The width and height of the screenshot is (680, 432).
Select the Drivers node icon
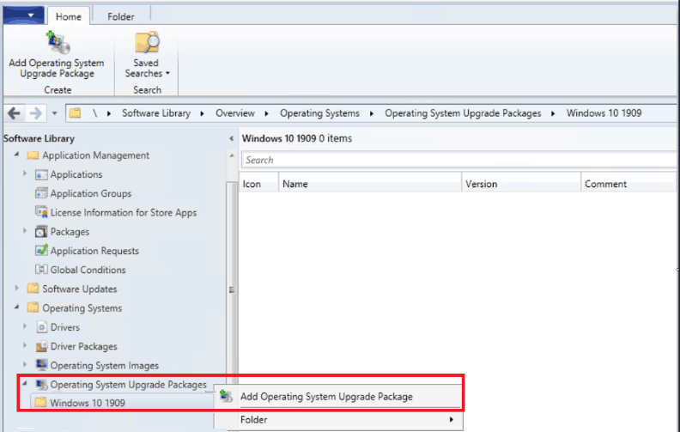click(41, 327)
